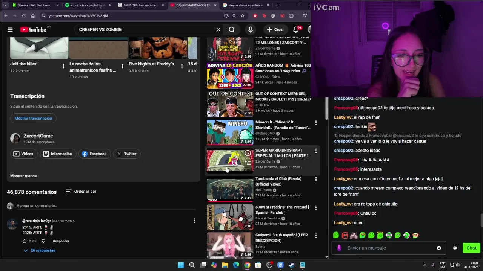Image resolution: width=483 pixels, height=271 pixels.
Task: Go to YouTube home via logo
Action: pos(33,30)
